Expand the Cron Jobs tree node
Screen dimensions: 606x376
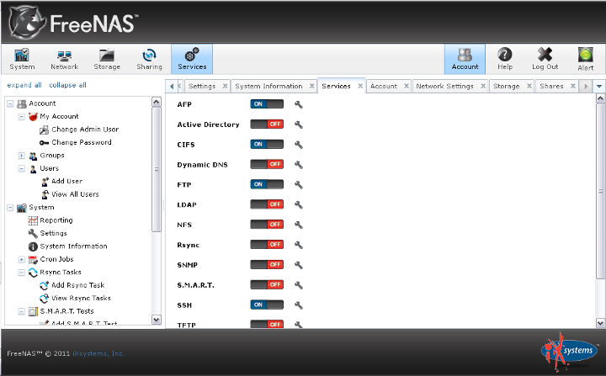tap(22, 259)
